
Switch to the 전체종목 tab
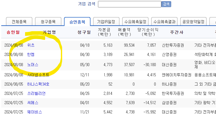point(19,22)
